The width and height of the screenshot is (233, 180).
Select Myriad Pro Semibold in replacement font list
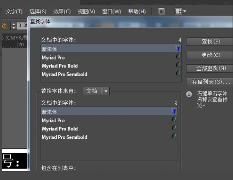pyautogui.click(x=109, y=137)
